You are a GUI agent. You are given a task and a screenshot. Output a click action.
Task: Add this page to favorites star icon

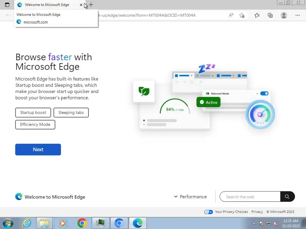point(242,15)
